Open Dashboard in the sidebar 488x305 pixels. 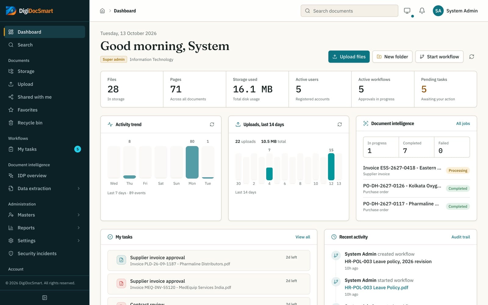click(45, 32)
